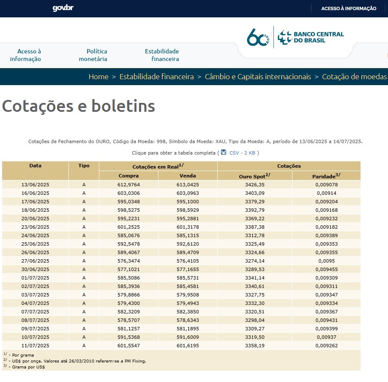Select the date 18/06/2025
Viewport: 388px width, 382px height.
[36, 210]
